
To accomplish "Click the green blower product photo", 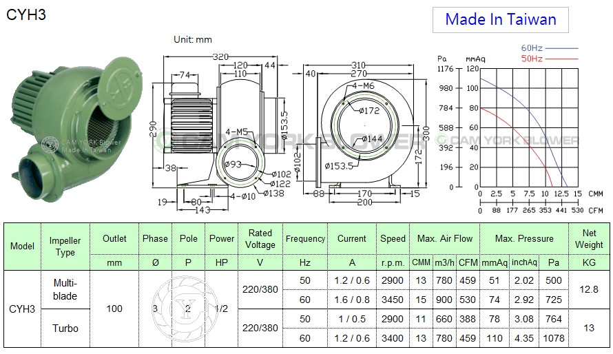I will 76,129.
